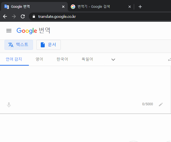Click the Google 번역 logo

click(x=33, y=31)
